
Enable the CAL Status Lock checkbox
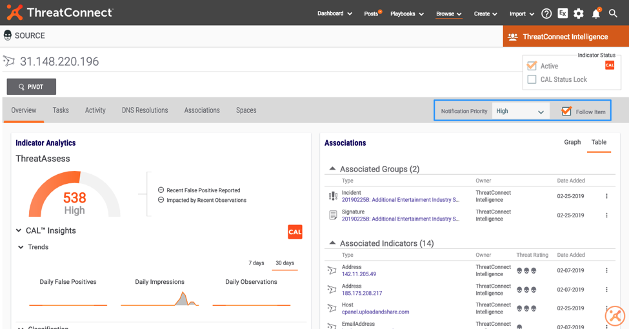[532, 79]
